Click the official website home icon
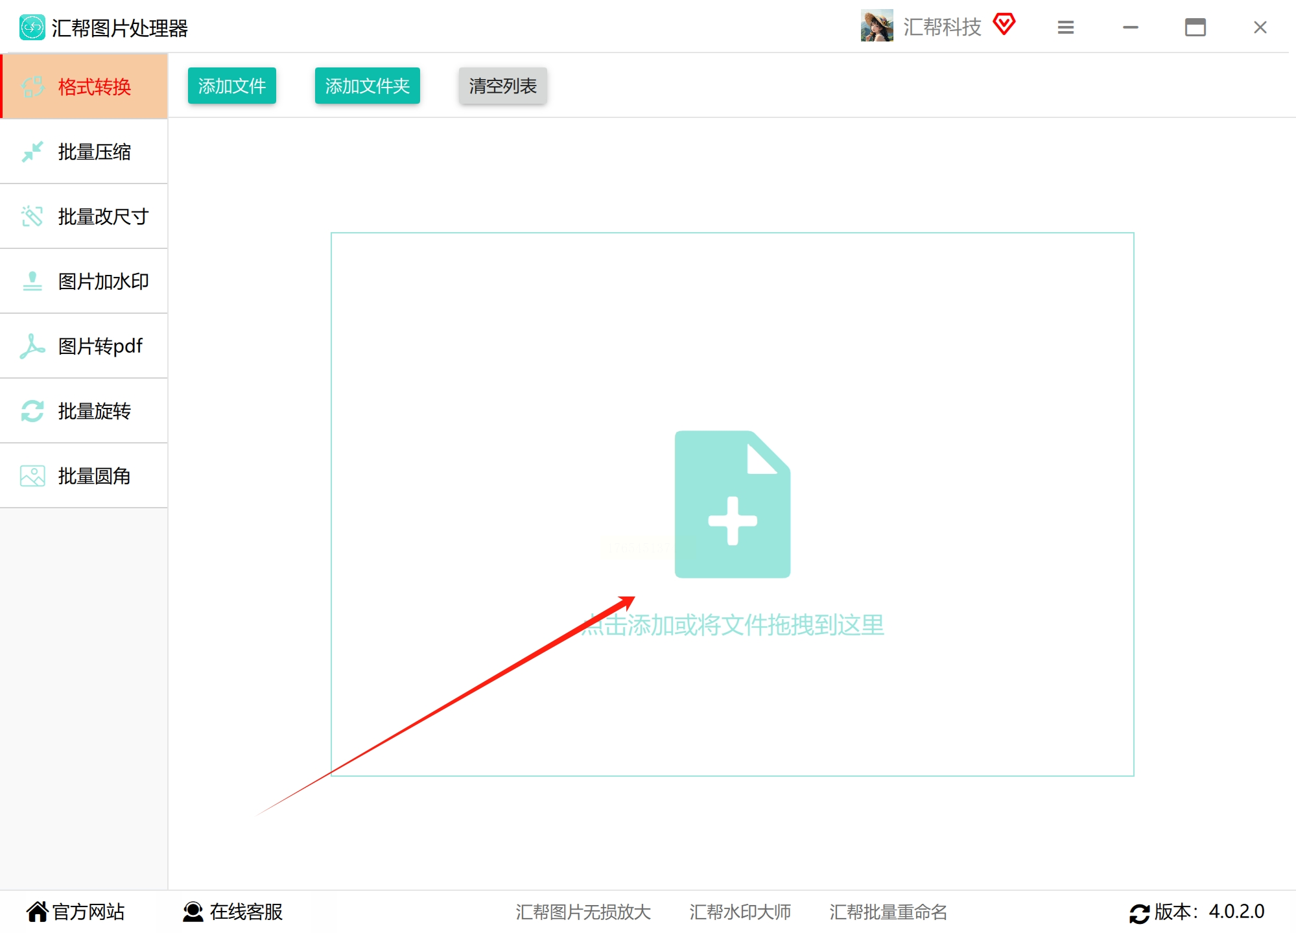The height and width of the screenshot is (933, 1296). 37,912
